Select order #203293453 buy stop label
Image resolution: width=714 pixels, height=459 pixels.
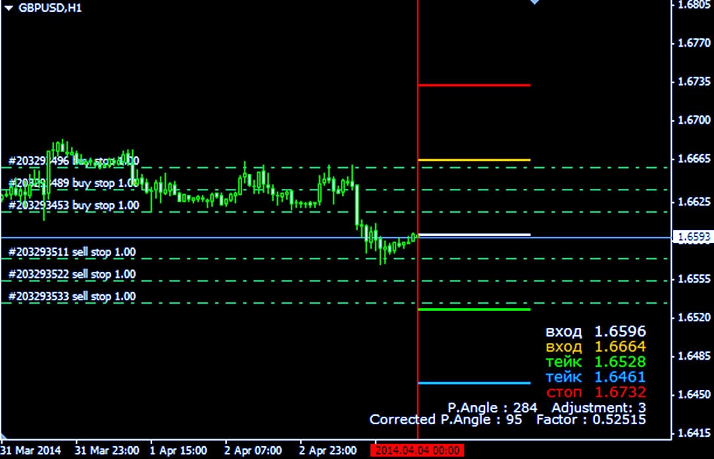[x=74, y=205]
